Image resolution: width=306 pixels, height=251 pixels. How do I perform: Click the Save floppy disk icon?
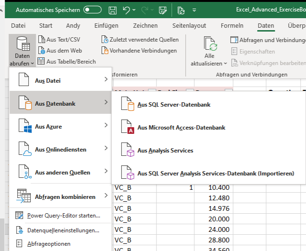coord(113,10)
